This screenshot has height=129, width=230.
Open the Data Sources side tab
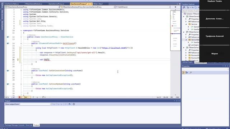2,15
